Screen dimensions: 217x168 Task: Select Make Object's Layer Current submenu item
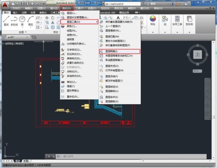point(120,22)
